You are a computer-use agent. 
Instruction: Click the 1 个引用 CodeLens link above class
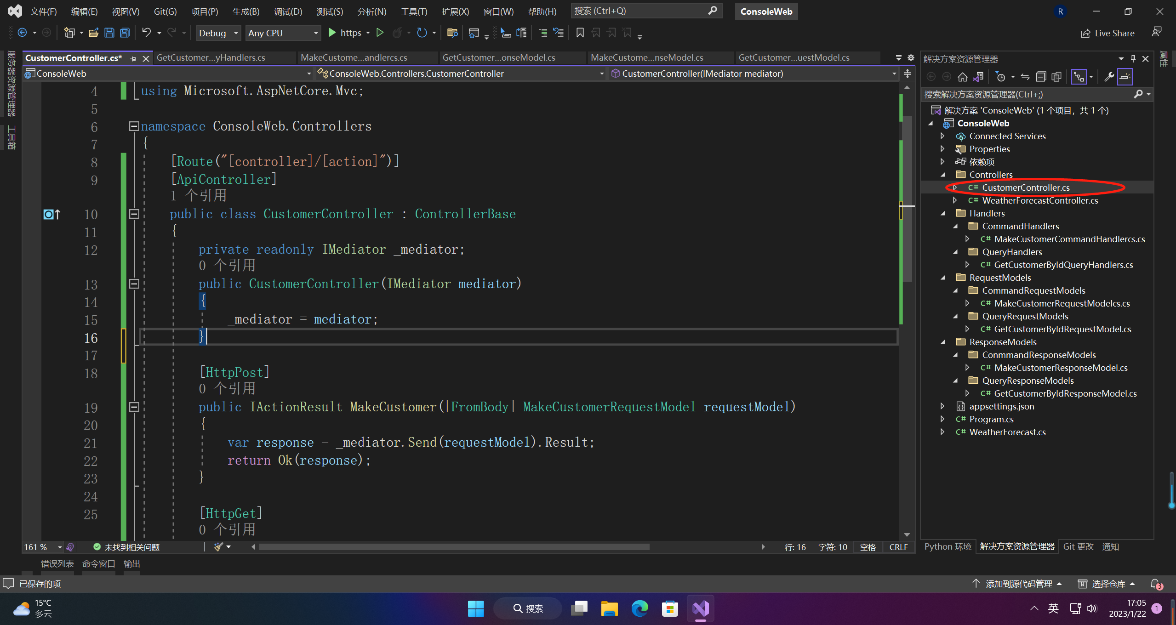click(199, 195)
